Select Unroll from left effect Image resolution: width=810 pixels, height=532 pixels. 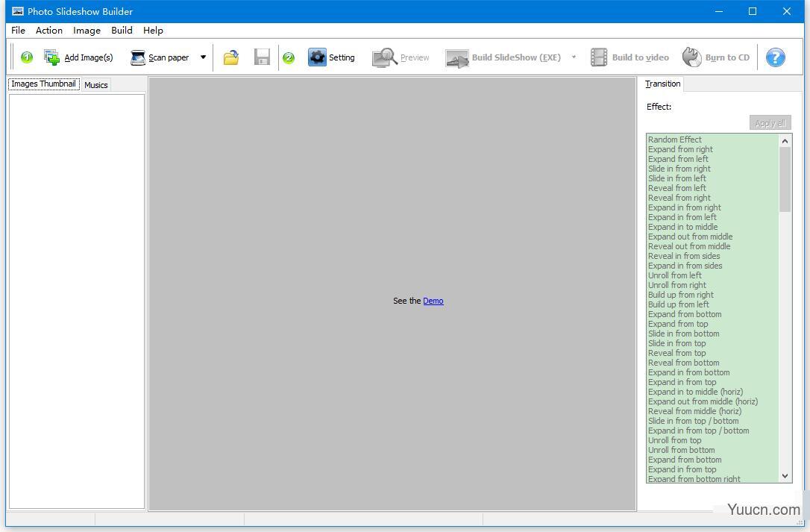[x=675, y=275]
